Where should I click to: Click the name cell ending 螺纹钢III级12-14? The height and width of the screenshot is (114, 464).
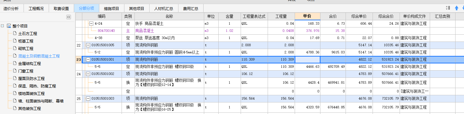[169, 82]
